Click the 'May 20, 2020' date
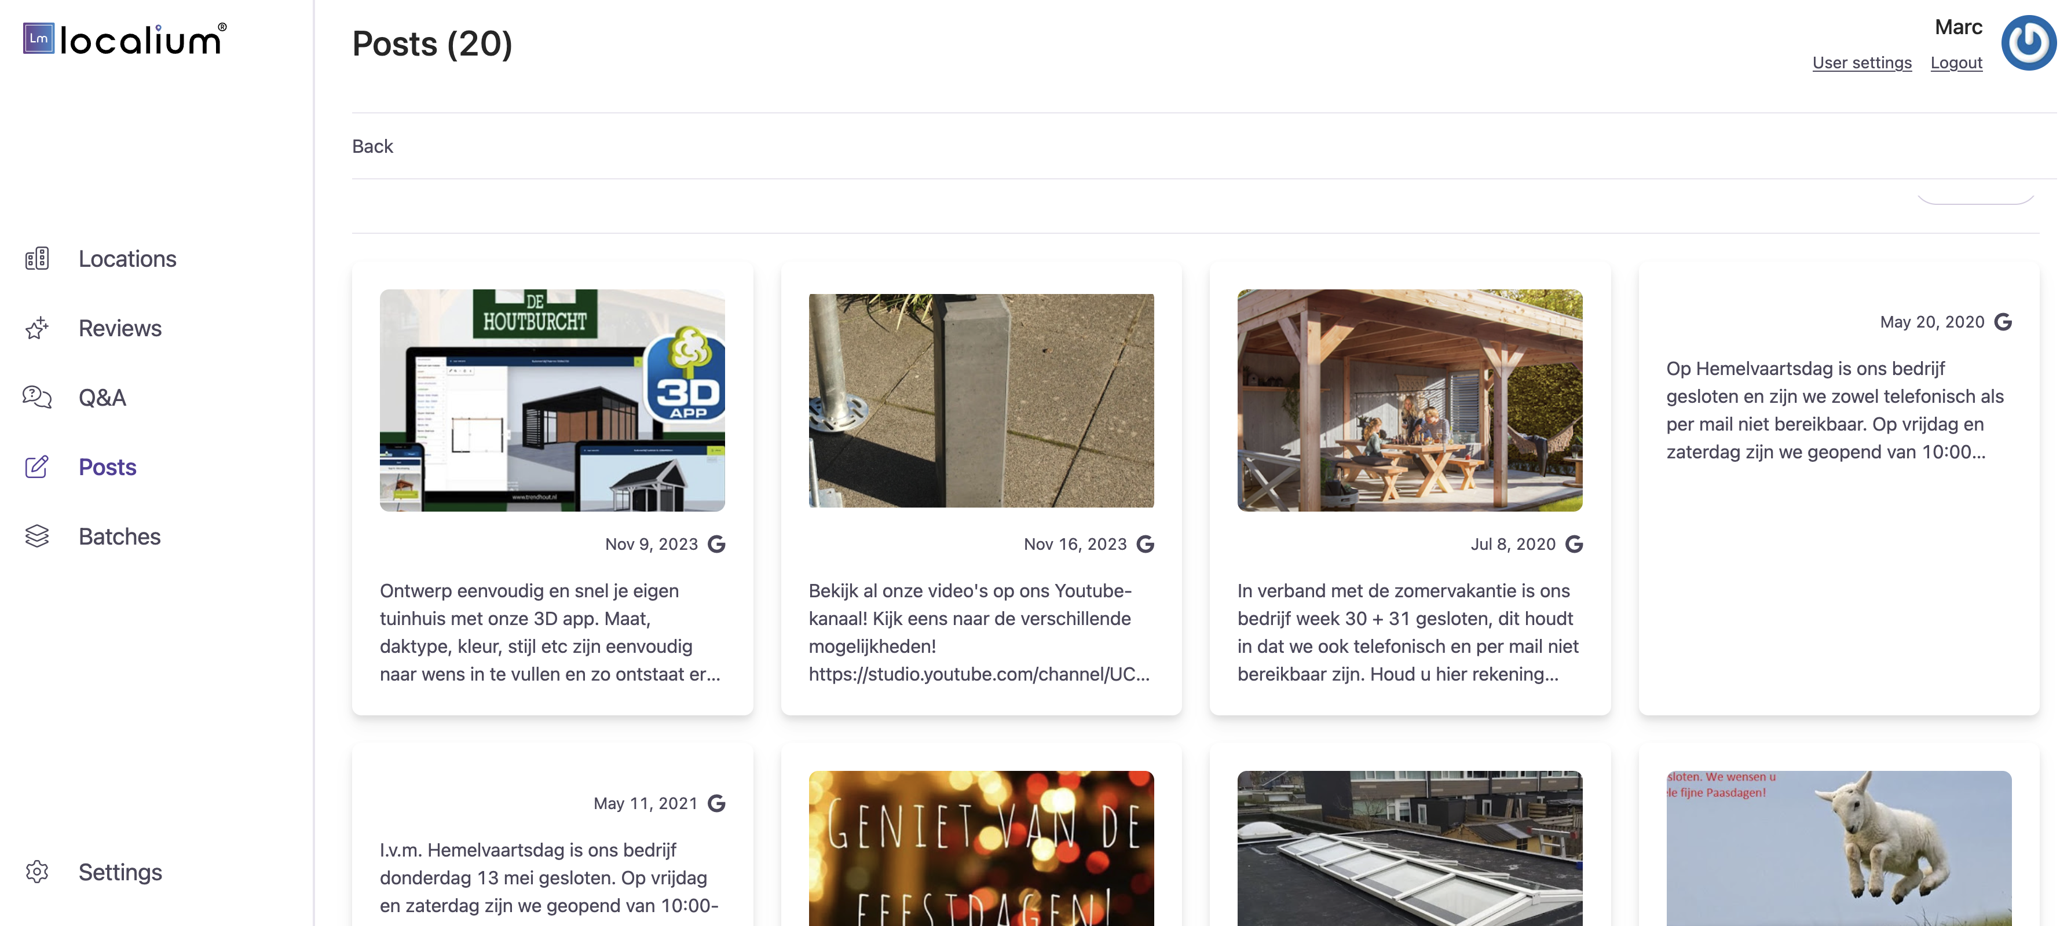Viewport: 2071px width, 926px height. click(x=1932, y=321)
